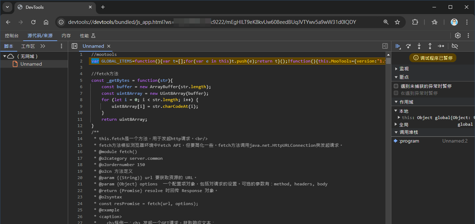The width and height of the screenshot is (475, 224).
Task: Expand the this Object entry
Action: pos(399,118)
